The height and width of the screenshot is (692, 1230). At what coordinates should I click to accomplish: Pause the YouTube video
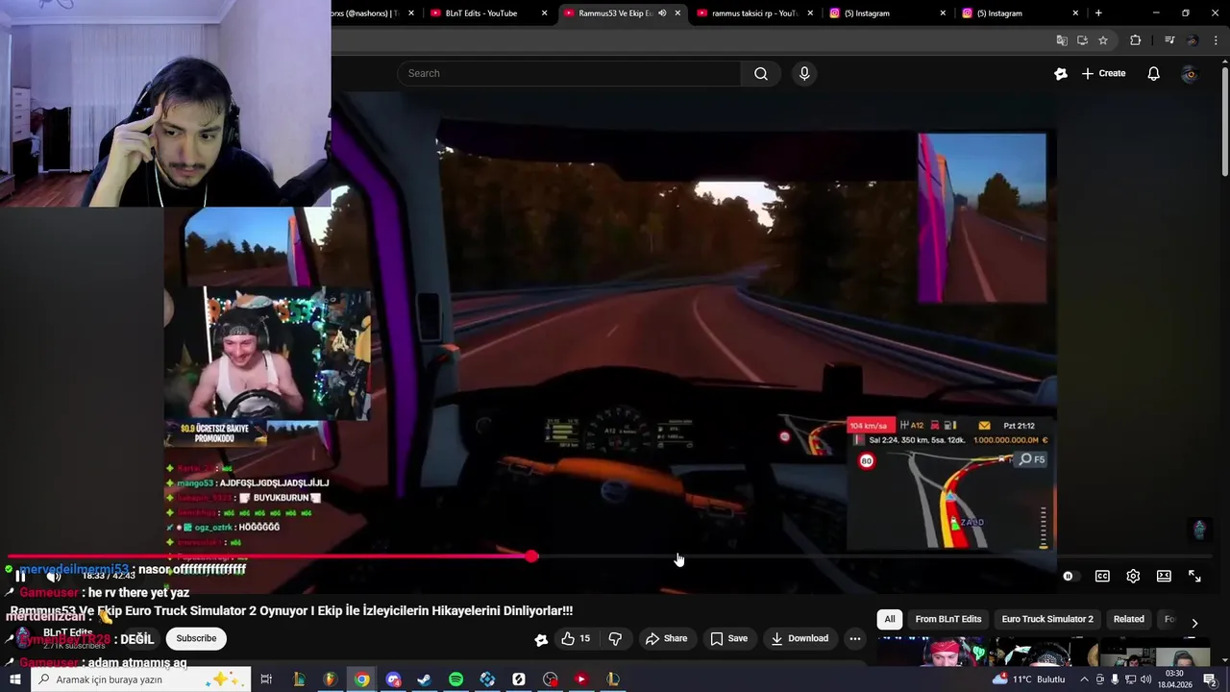19,577
